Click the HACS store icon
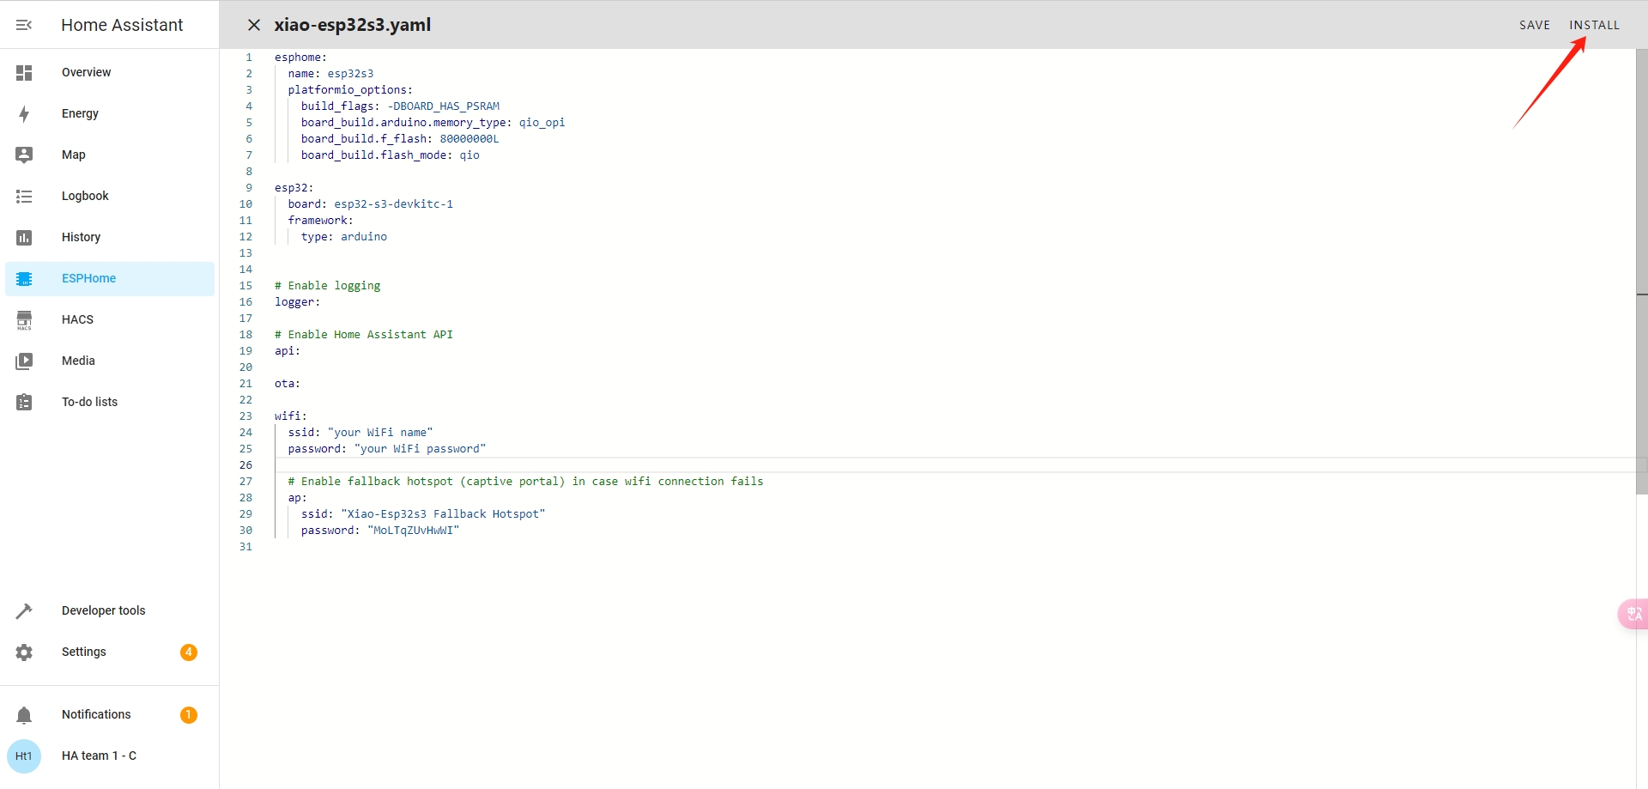 24,320
